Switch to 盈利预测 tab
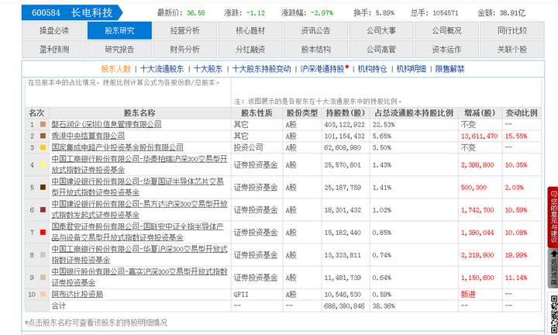Viewport: 558px width, 335px height. tap(54, 50)
